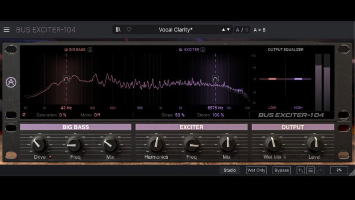Viewport: 355px width, 200px height.
Task: Click the Exciter frequency handle
Action: pos(215,79)
